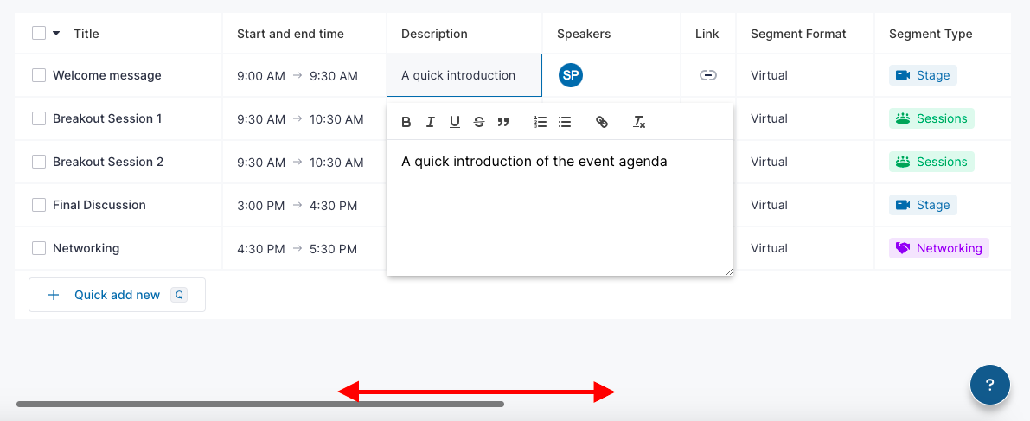
Task: Open the Sessions tag for Breakout Session 2
Action: point(931,162)
